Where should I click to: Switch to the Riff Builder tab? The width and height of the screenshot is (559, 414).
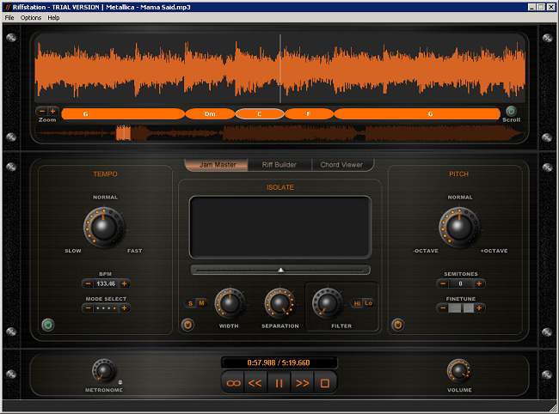[279, 164]
